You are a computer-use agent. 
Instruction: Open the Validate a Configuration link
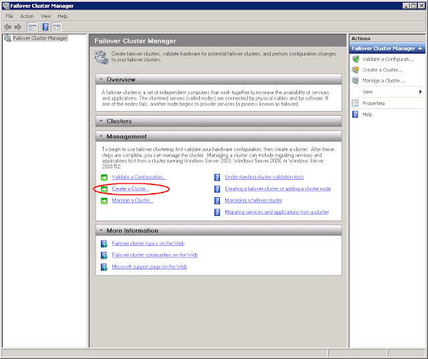click(x=139, y=177)
